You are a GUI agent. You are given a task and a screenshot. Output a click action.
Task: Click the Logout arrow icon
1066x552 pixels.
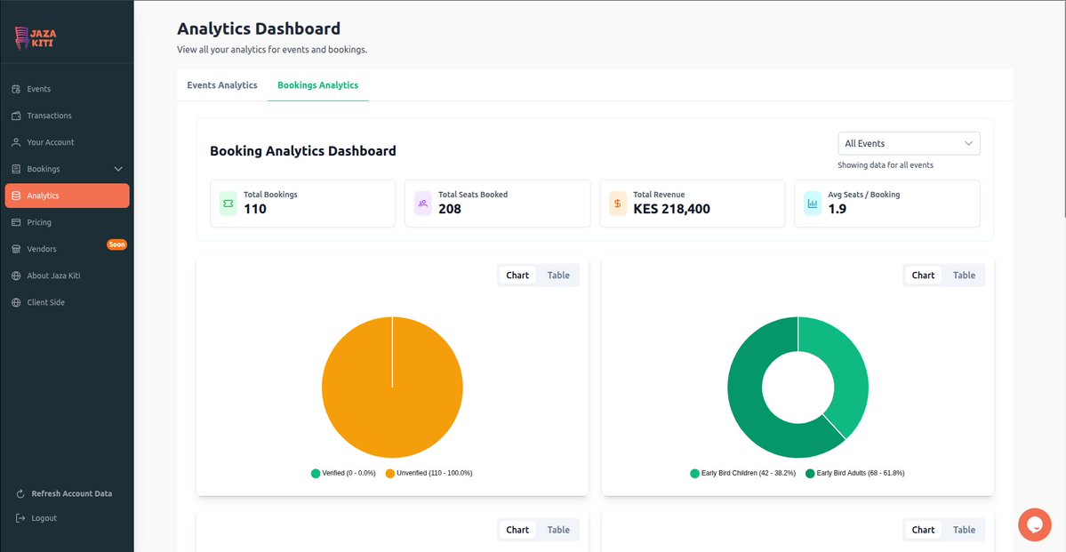click(x=20, y=518)
